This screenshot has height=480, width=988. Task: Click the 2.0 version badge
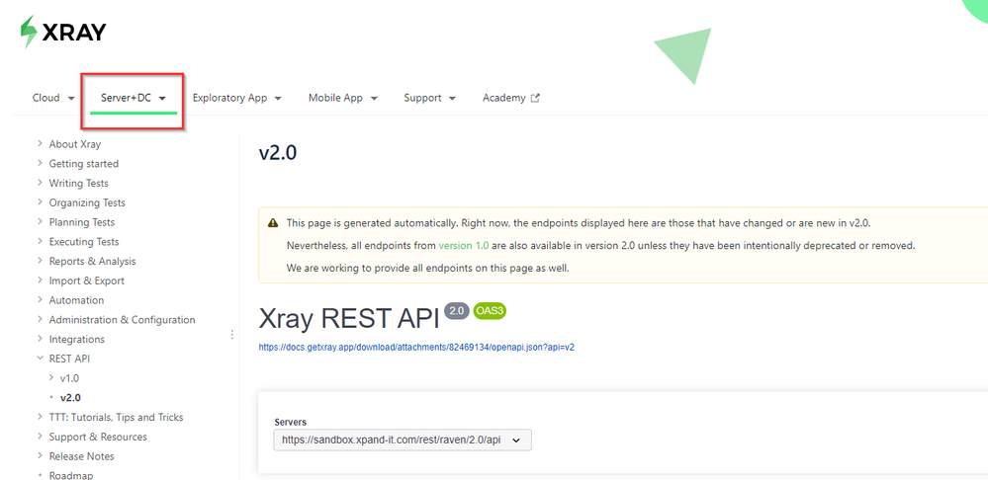457,311
